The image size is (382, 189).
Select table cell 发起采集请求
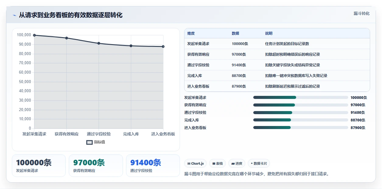pos(198,44)
